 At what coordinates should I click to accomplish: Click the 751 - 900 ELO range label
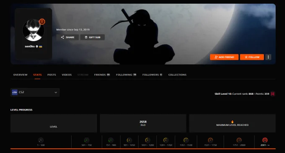(111, 145)
